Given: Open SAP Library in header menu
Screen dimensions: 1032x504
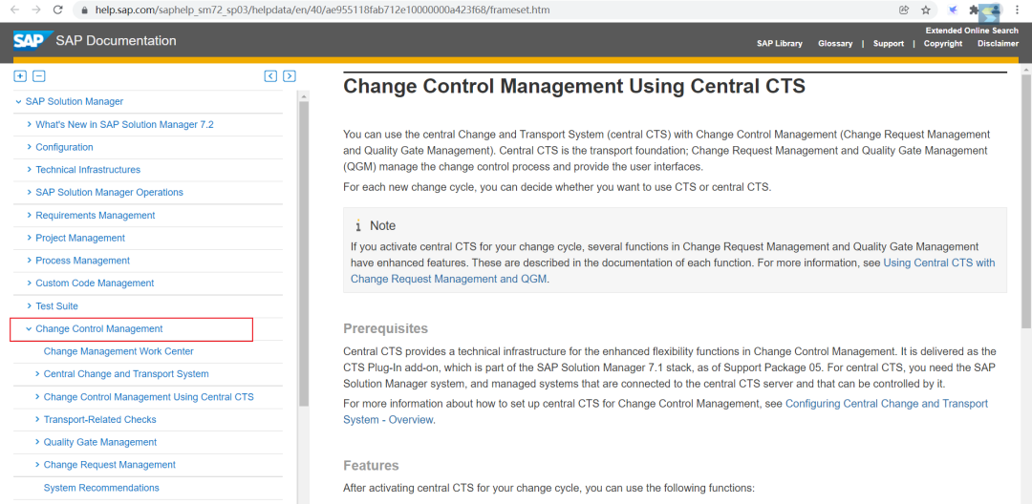Looking at the screenshot, I should (x=780, y=43).
